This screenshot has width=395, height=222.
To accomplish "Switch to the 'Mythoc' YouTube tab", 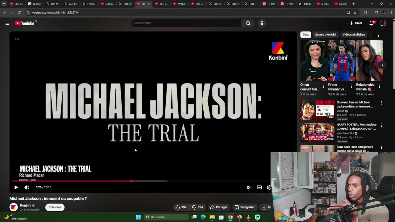I will (180, 4).
